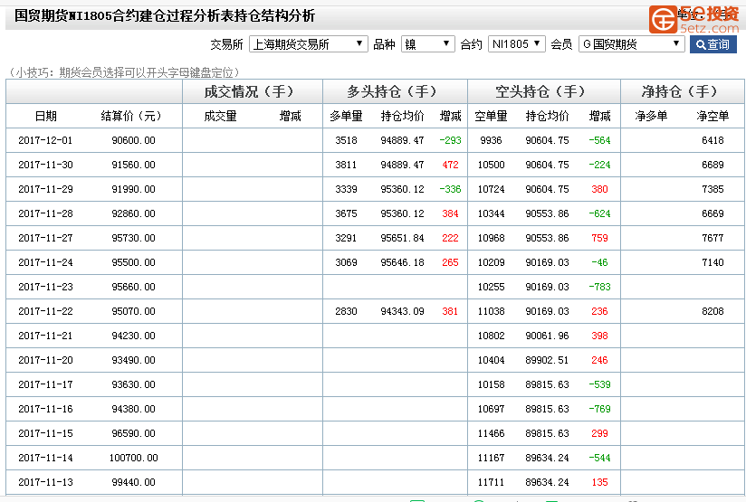Click short volume value 11711
The width and height of the screenshot is (746, 502).
491,482
